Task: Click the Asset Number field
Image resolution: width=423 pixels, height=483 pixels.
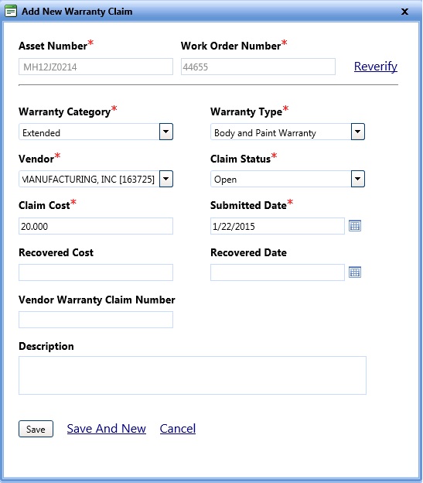Action: pyautogui.click(x=96, y=67)
